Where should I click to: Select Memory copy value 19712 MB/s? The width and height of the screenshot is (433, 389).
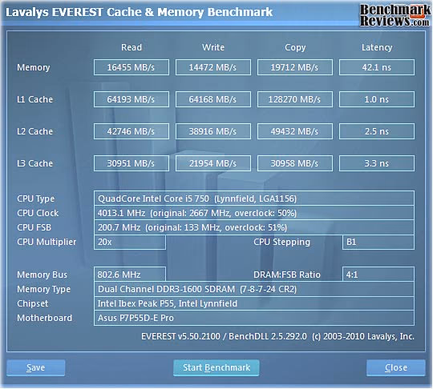(294, 67)
